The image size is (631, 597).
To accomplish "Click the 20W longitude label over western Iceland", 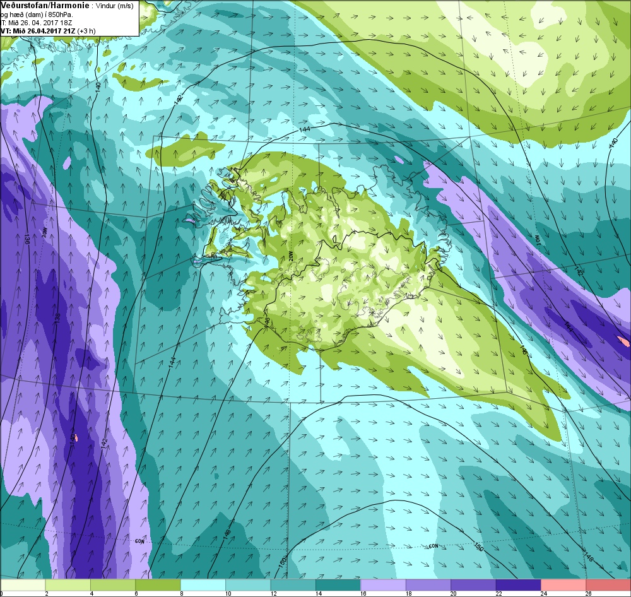I will coord(291,256).
